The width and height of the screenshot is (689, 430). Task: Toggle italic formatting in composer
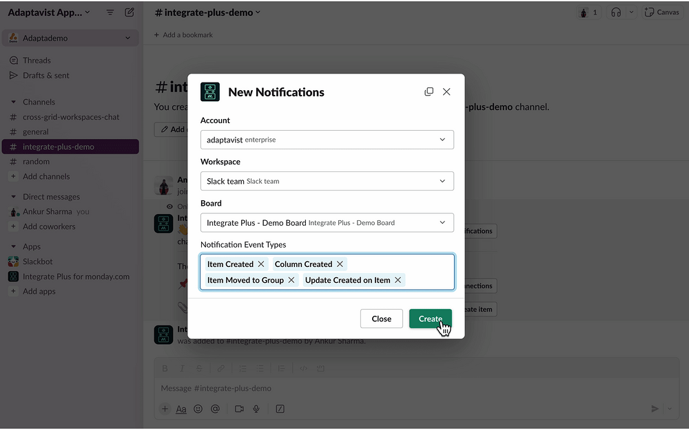(x=182, y=369)
